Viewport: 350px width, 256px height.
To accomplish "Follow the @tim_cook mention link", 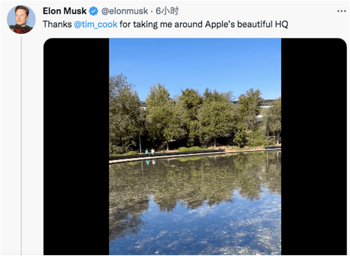I will (x=95, y=24).
